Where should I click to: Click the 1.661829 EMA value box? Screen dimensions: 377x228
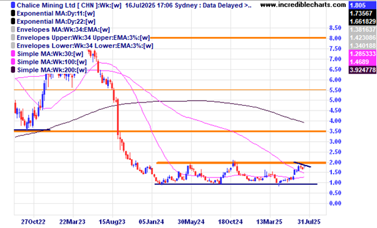362,22
